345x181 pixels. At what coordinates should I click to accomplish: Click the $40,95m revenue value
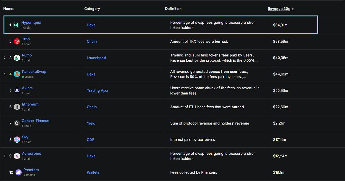point(281,58)
